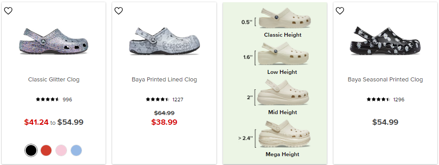
Task: Click the Classic Glitter Clog title link
Action: tap(54, 80)
